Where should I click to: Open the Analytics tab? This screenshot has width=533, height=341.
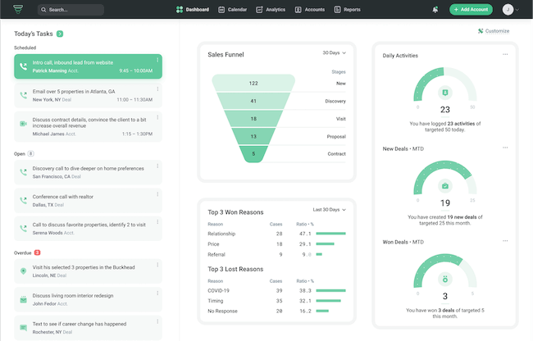coord(271,10)
